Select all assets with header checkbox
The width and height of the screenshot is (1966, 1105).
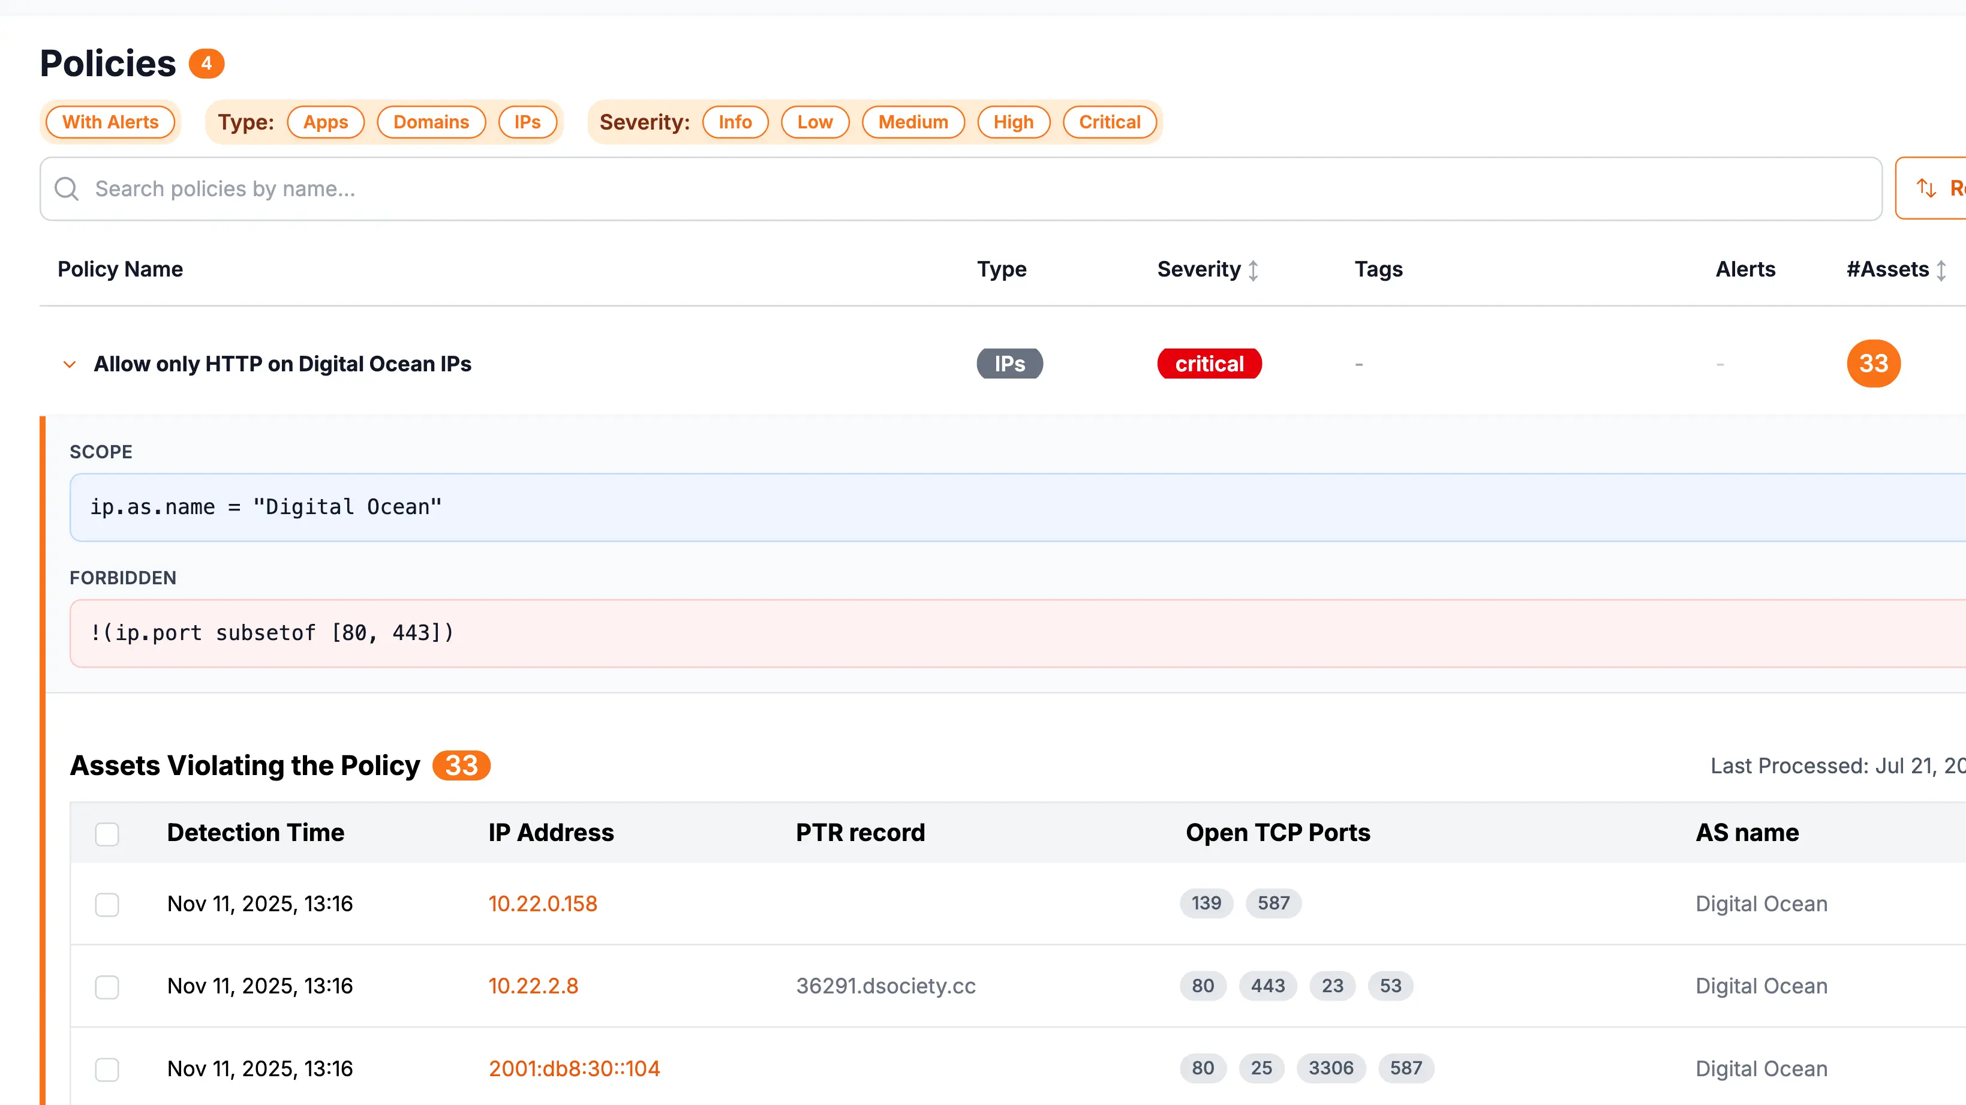[x=107, y=833]
